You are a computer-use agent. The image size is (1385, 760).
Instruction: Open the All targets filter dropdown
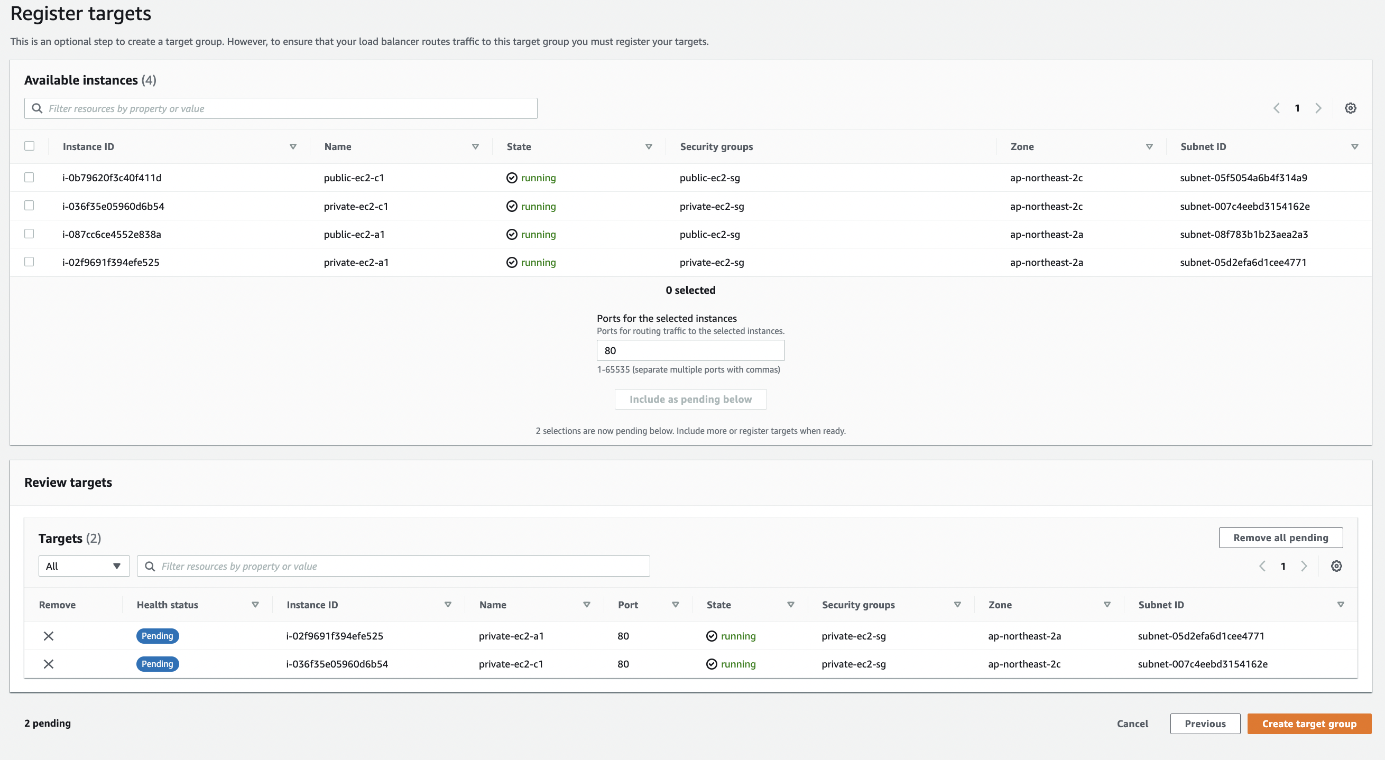tap(84, 566)
